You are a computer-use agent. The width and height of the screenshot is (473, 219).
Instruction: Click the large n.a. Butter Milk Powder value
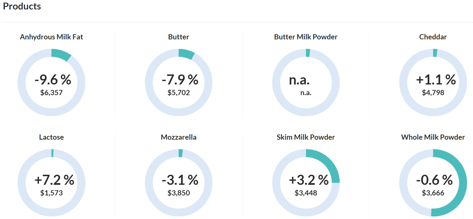pos(299,80)
